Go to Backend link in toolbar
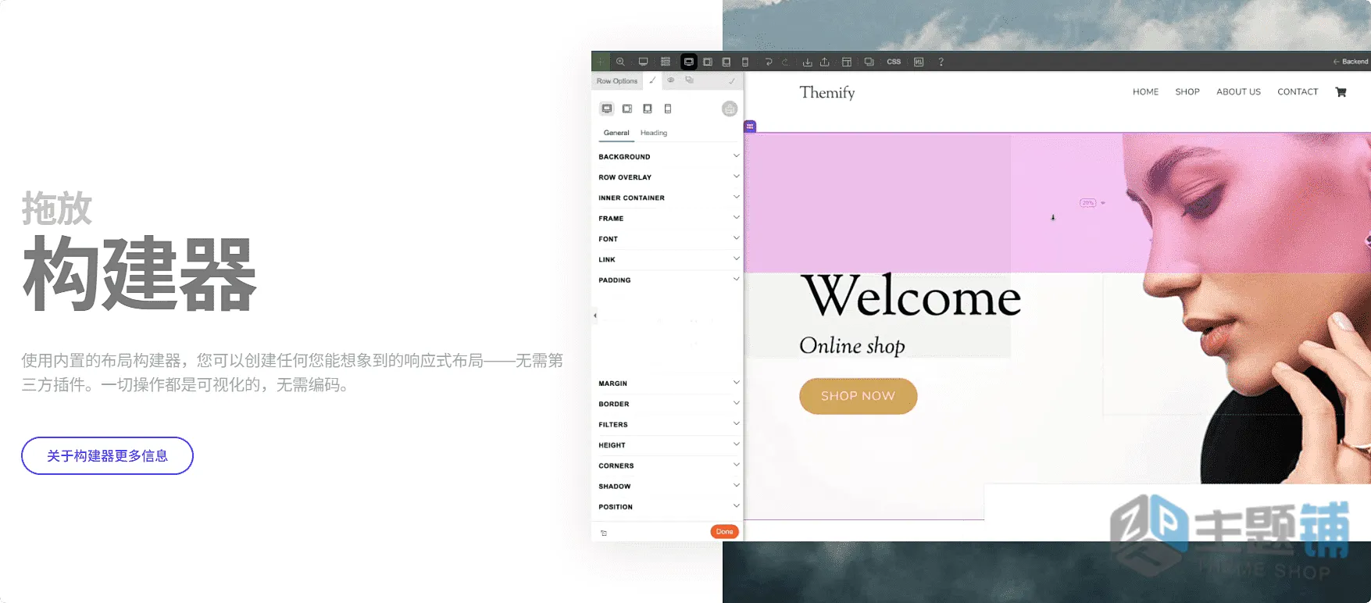 (1351, 62)
